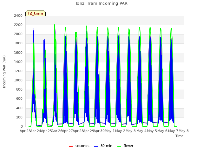Click the Apr 23 date tick label

point(25,131)
